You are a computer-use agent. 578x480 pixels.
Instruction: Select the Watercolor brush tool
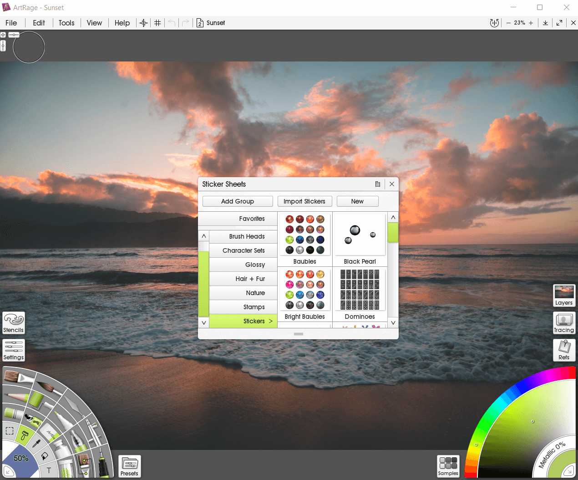46,385
